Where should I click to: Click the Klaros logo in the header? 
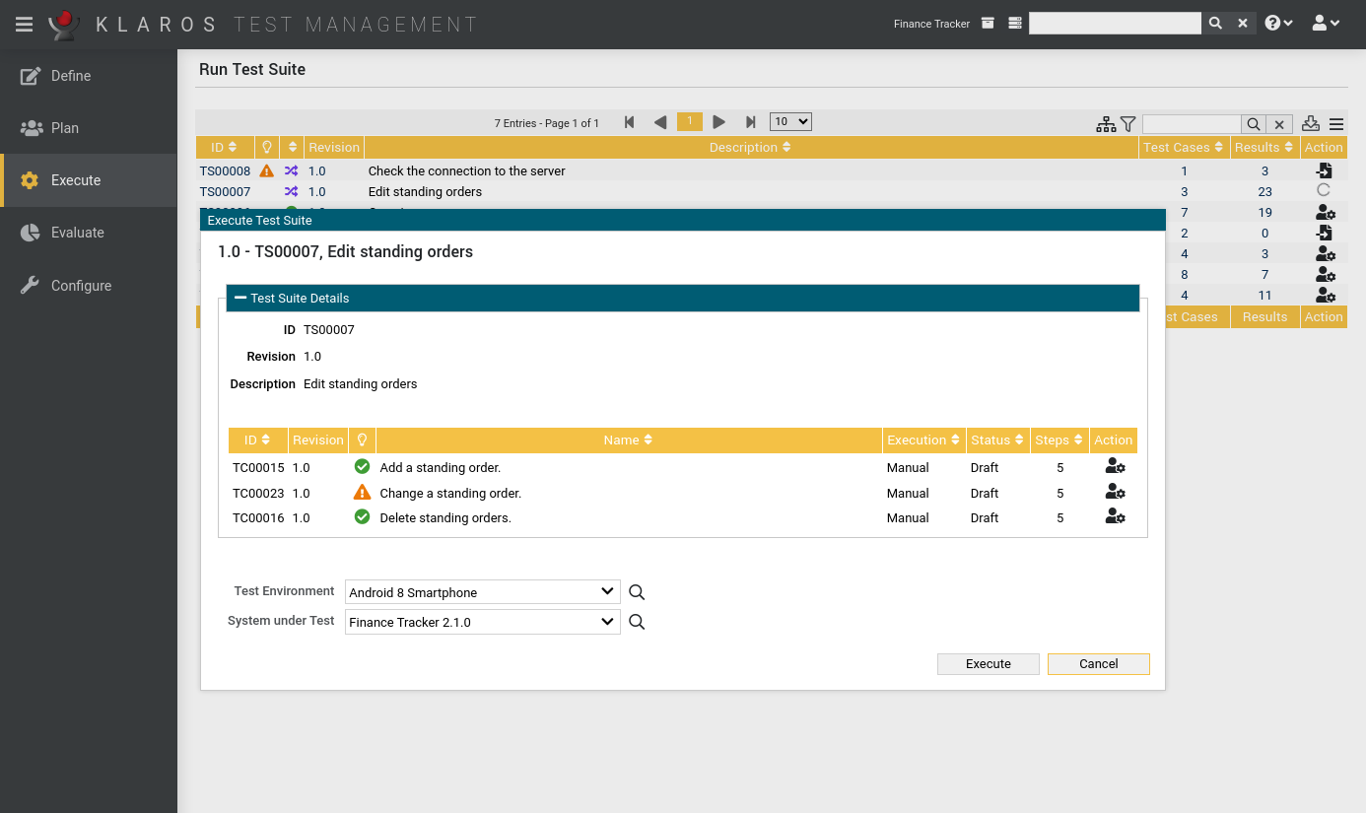point(62,24)
